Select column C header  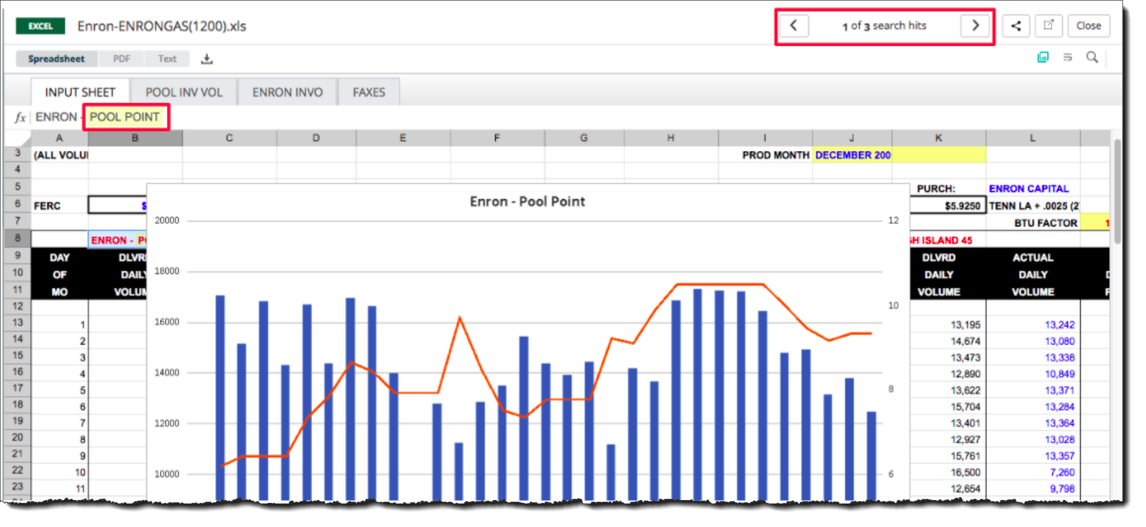click(230, 138)
